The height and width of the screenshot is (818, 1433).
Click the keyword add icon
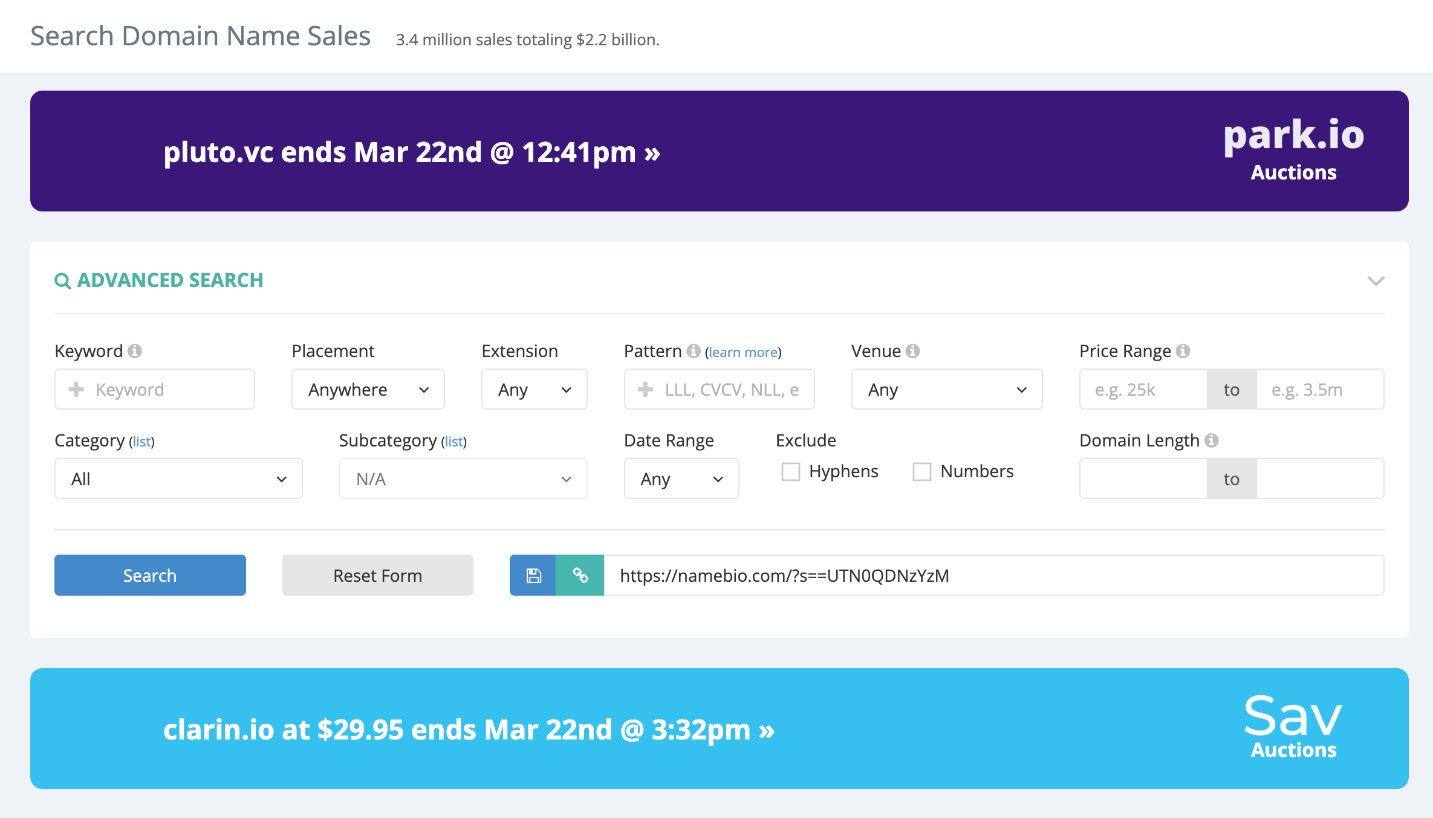tap(74, 389)
